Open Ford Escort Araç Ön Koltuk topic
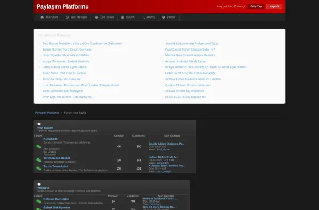This screenshot has width=319, height=210. pyautogui.click(x=190, y=73)
